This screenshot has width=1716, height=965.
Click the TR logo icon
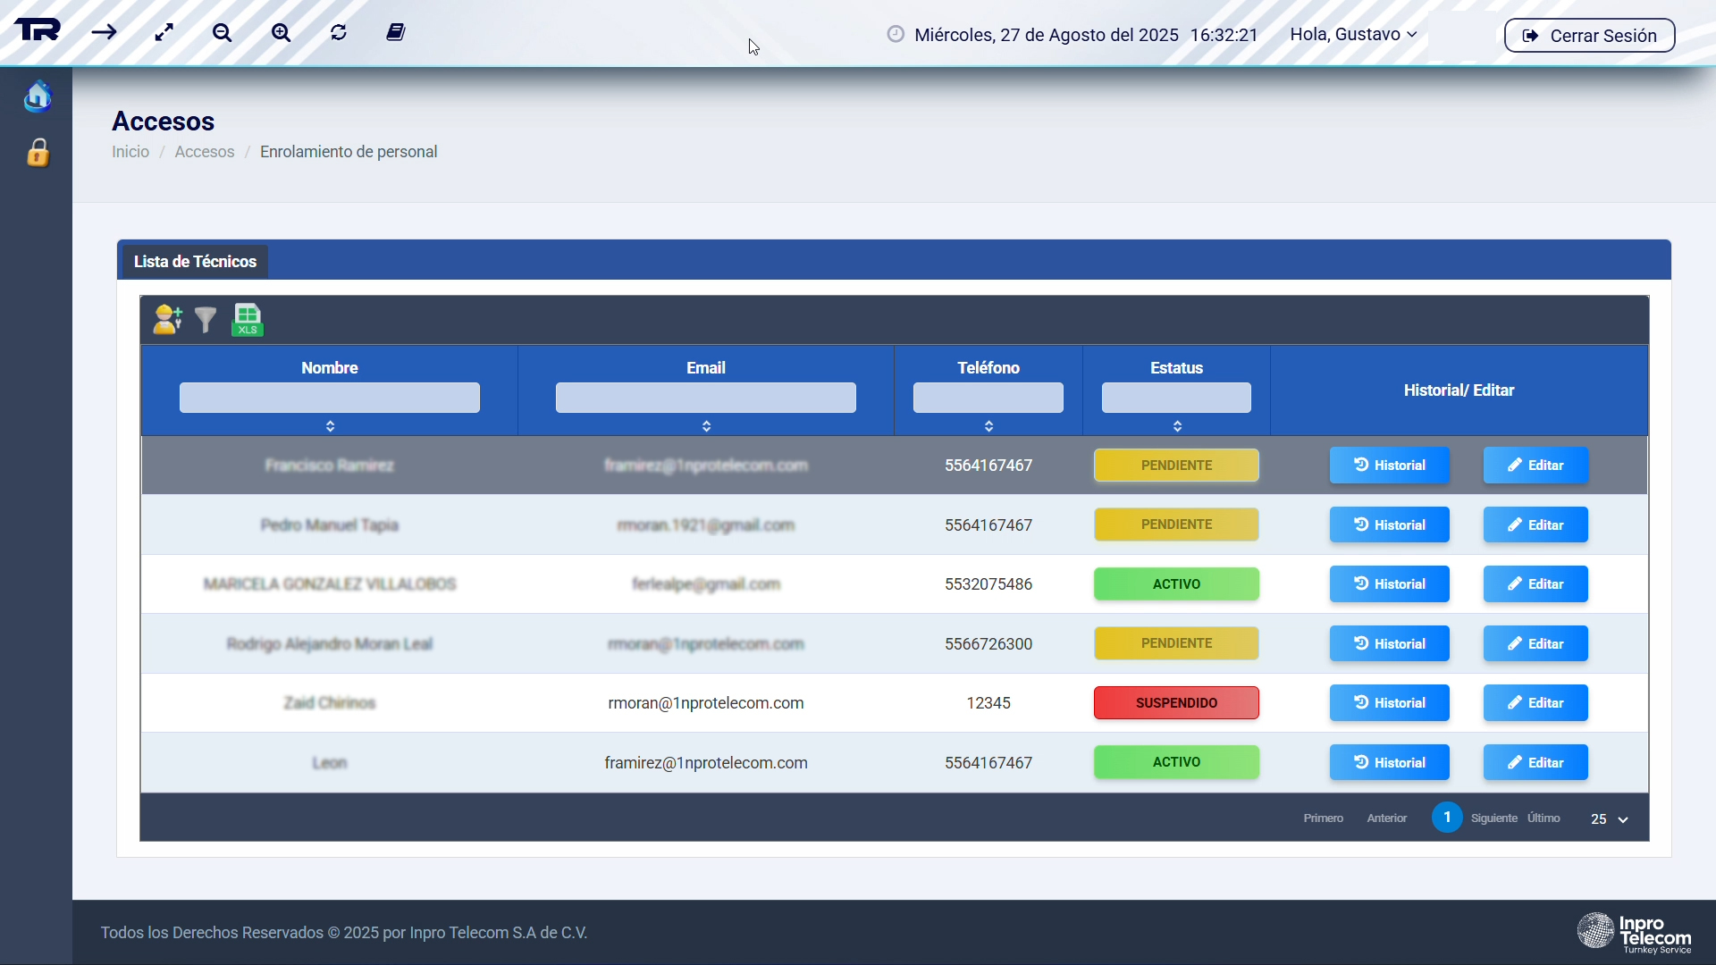(x=38, y=31)
